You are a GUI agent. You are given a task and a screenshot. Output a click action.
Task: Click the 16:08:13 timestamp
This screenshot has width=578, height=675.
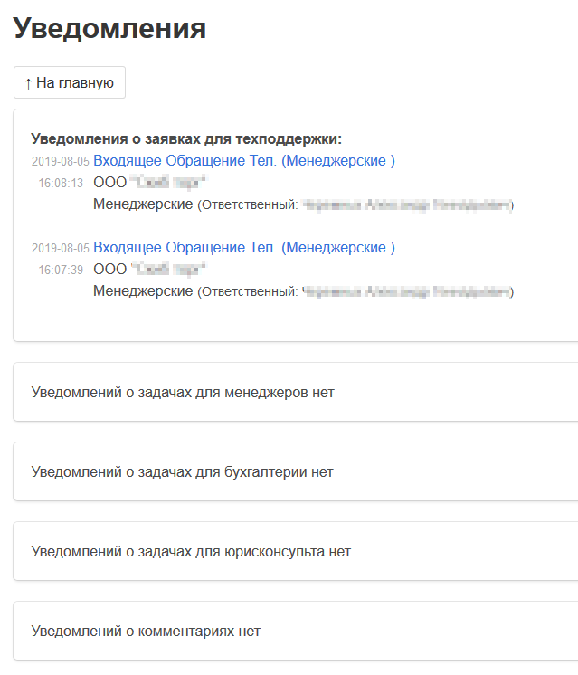coord(61,183)
